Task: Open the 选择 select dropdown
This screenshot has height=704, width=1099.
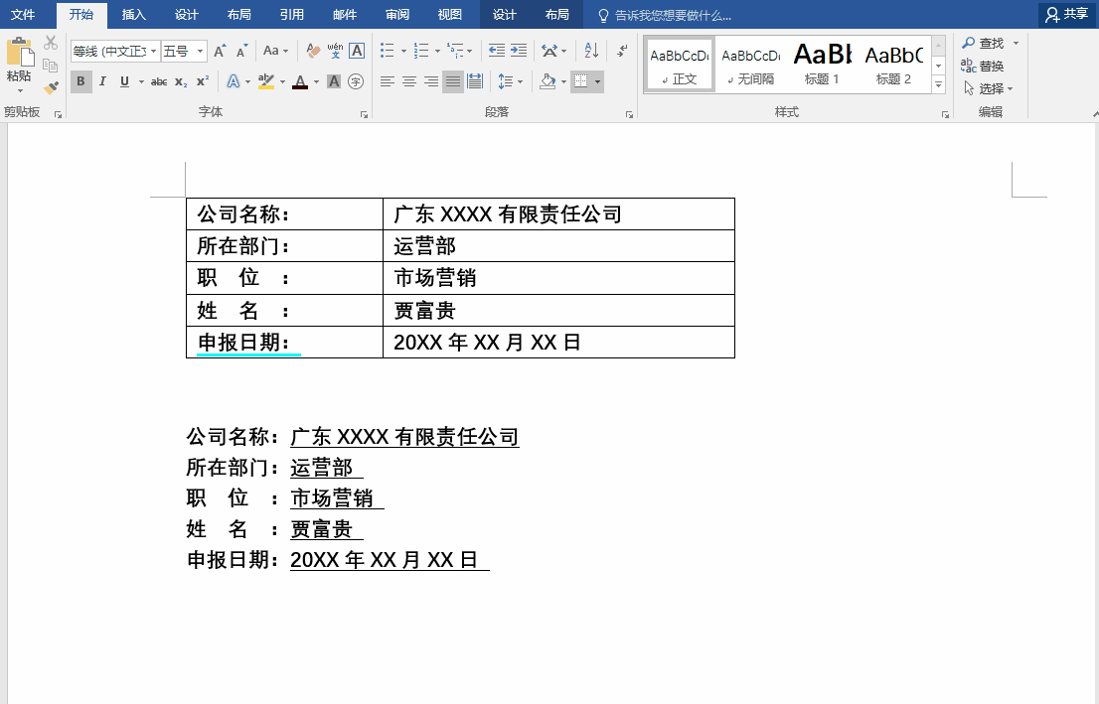Action: [989, 89]
